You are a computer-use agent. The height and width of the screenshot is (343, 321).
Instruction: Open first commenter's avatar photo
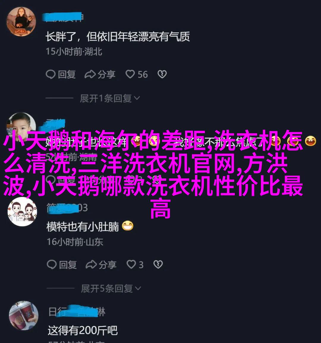pos(21,22)
